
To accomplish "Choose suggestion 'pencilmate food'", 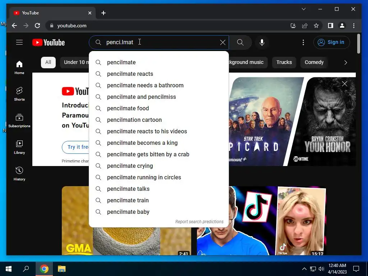I will tap(159, 108).
